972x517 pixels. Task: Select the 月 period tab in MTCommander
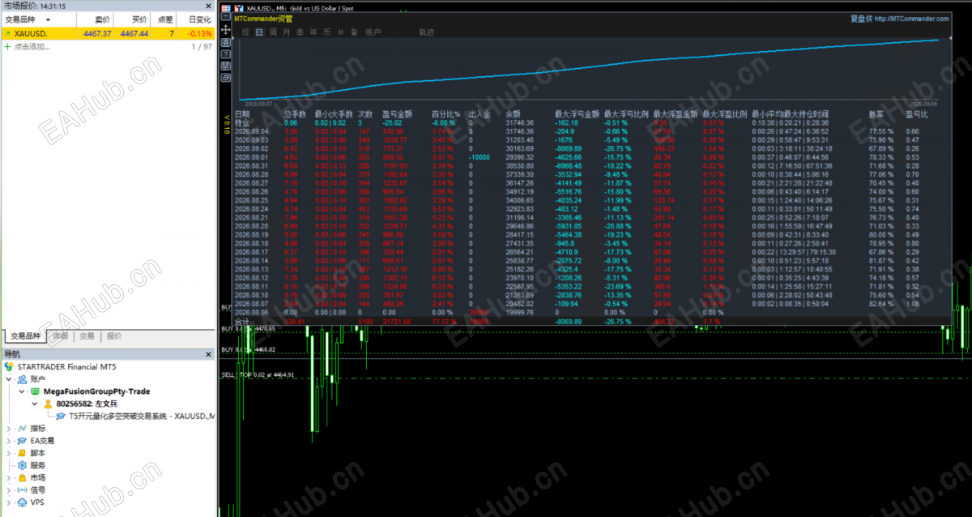point(287,32)
